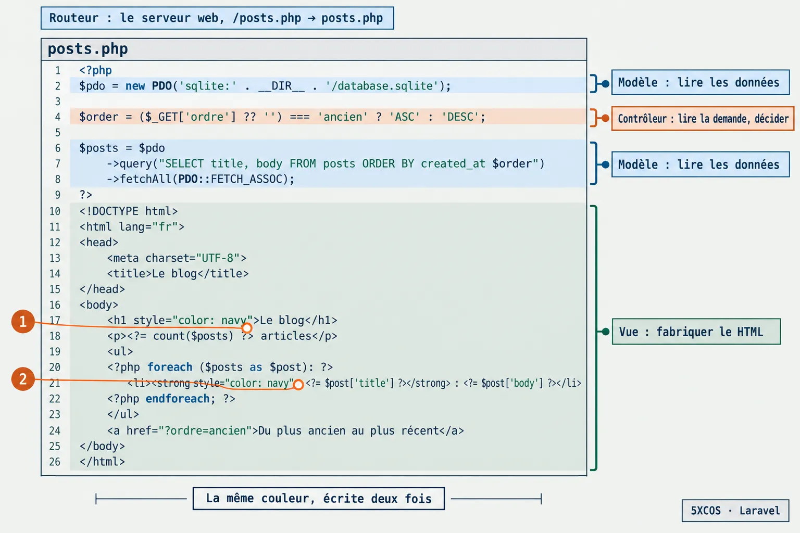Select the "->fetchAll(PDO::FETCH_ASSOC);" line
The image size is (800, 533).
[x=201, y=179]
